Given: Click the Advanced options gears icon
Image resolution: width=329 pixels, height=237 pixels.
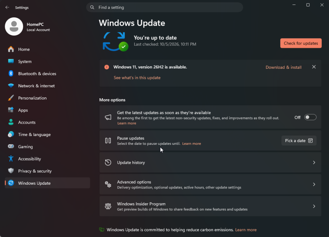Looking at the screenshot, I should click(108, 184).
